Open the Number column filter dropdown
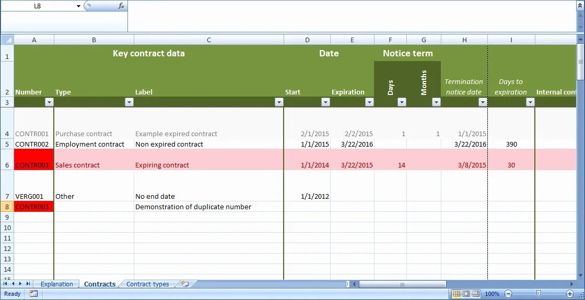This screenshot has width=585, height=300. click(x=49, y=102)
